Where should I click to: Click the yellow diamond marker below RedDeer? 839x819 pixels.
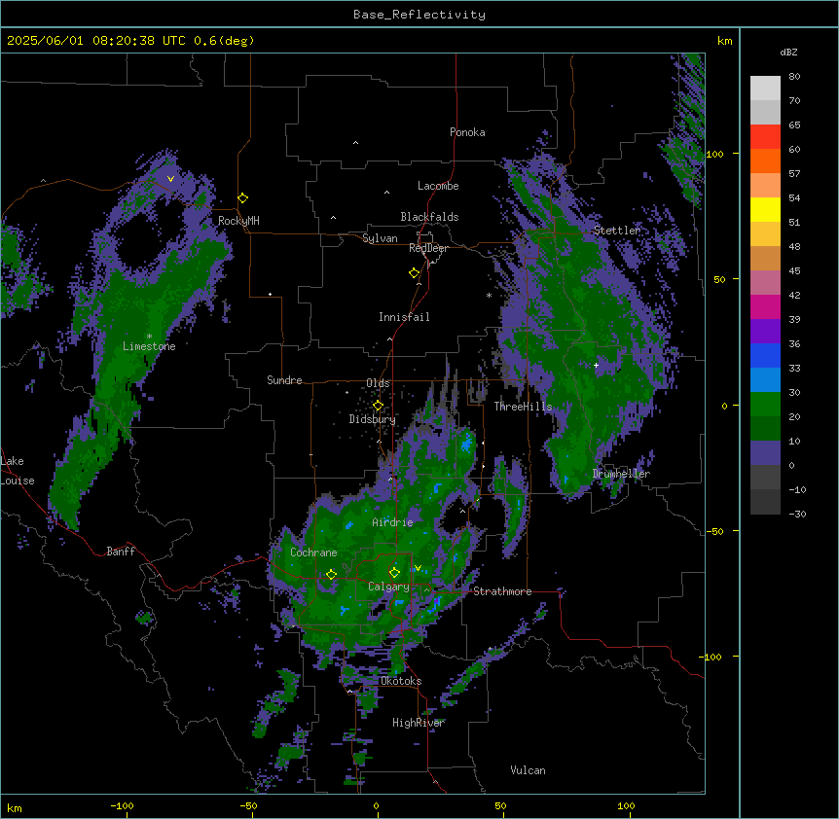point(414,273)
